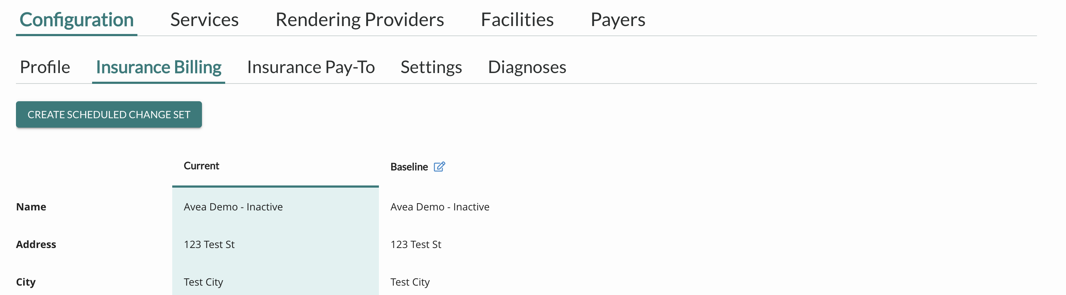View the Diagnoses sub-tab
1066x295 pixels.
527,67
